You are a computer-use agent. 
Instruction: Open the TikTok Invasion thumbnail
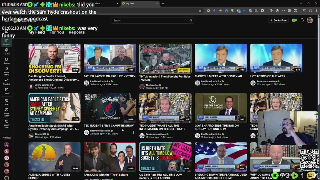pyautogui.click(x=165, y=58)
